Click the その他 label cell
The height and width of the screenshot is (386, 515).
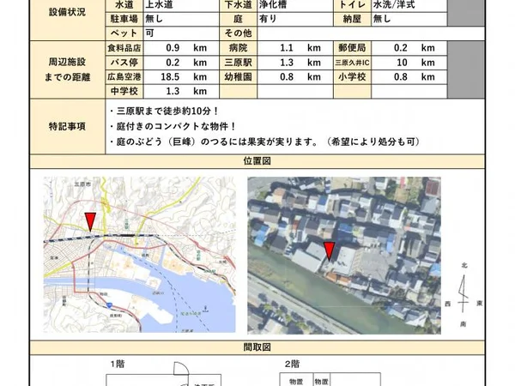[x=238, y=33]
